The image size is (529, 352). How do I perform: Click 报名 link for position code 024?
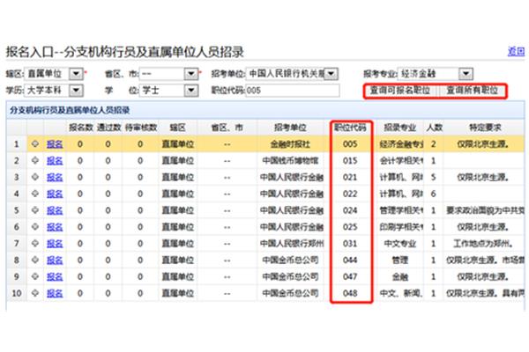click(55, 210)
